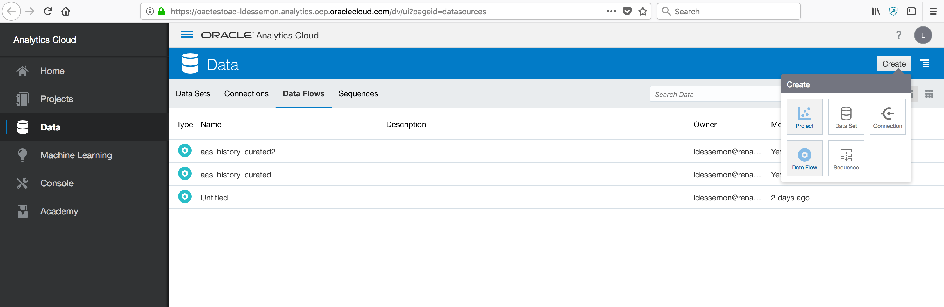Open page actions three-dot menu
The image size is (944, 307).
click(611, 11)
